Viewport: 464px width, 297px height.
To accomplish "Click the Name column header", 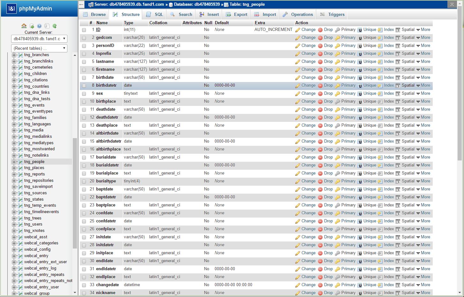I will click(102, 23).
